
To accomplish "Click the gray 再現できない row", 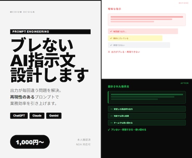I will point(139,45).
